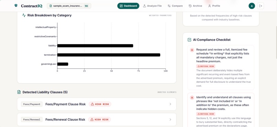Click 'Based on the detected frequencies' description
The height and width of the screenshot is (127, 277).
point(221,17)
